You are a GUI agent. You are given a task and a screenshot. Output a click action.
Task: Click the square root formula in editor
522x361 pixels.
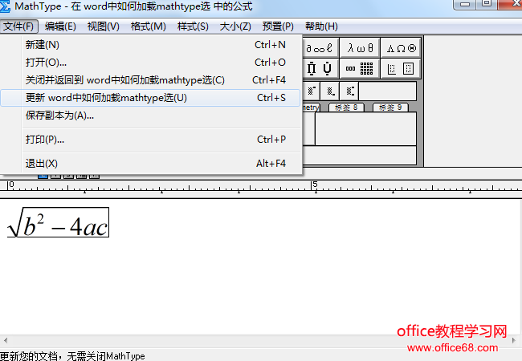(59, 222)
